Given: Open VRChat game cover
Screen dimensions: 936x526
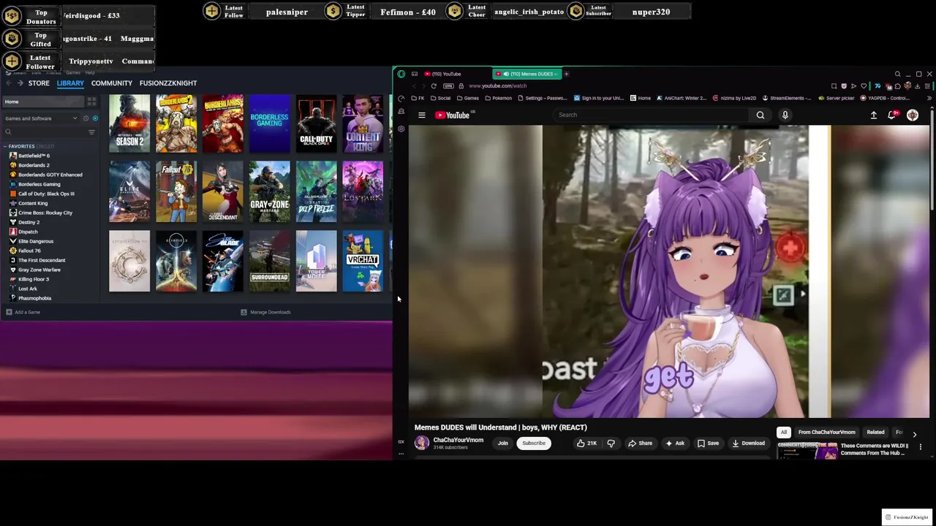Looking at the screenshot, I should coord(363,261).
